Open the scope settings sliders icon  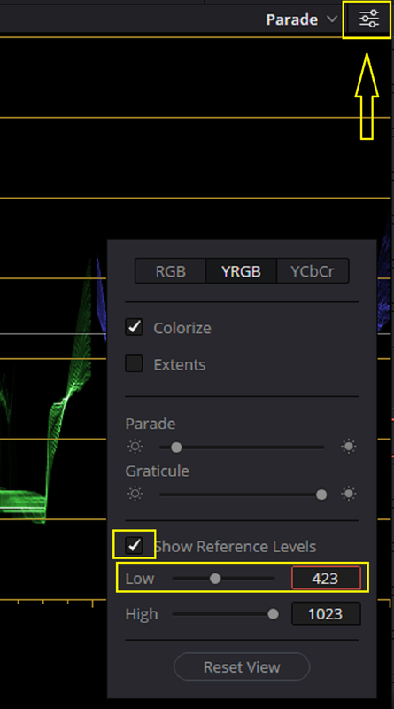[368, 19]
